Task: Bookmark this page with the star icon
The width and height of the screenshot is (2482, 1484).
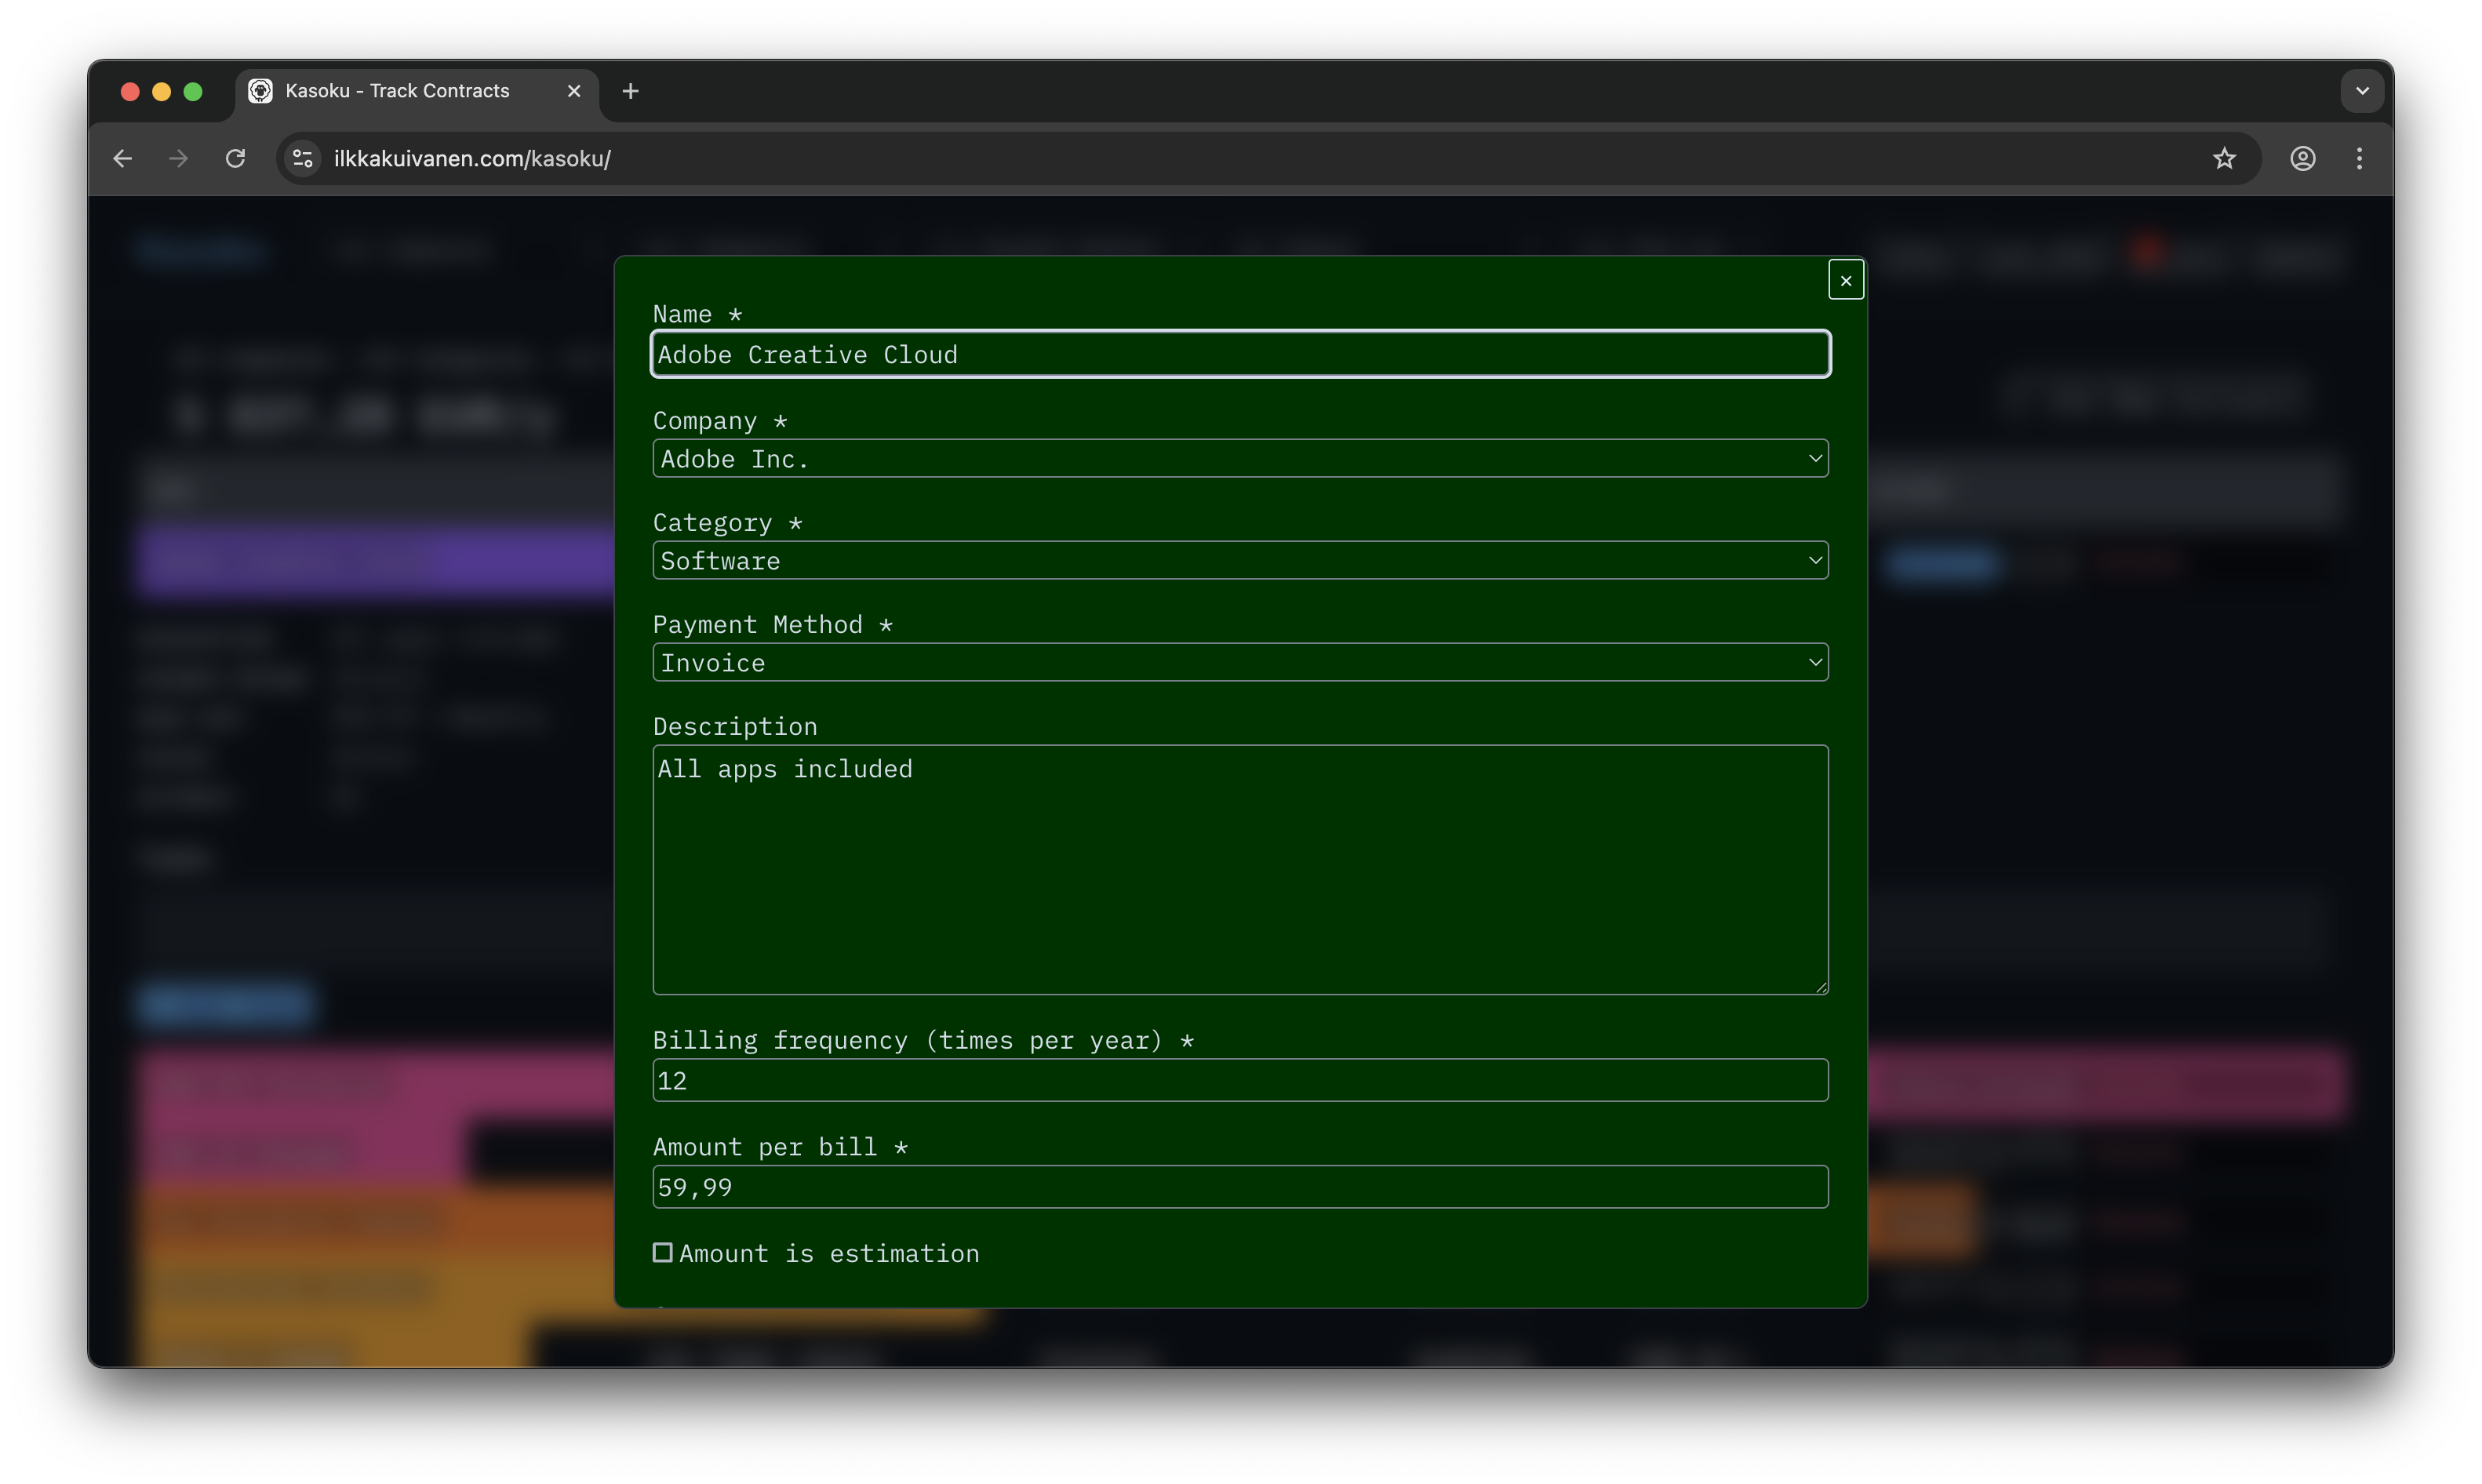Action: [x=2223, y=159]
